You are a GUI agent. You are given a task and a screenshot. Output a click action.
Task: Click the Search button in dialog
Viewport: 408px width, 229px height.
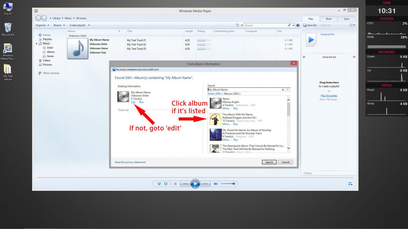point(269,162)
